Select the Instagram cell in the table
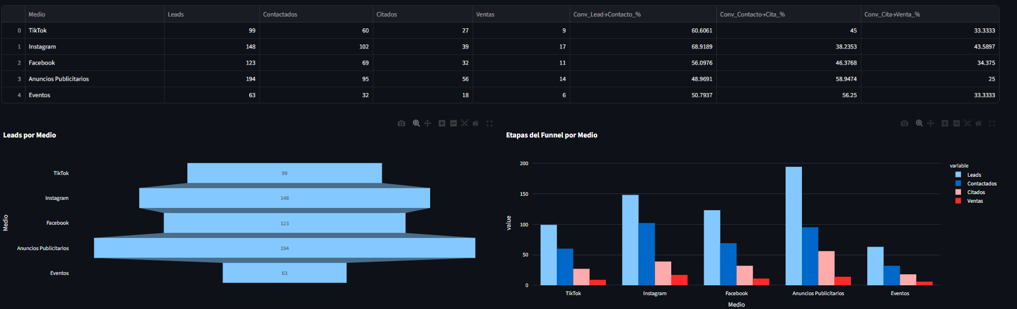 coord(42,47)
